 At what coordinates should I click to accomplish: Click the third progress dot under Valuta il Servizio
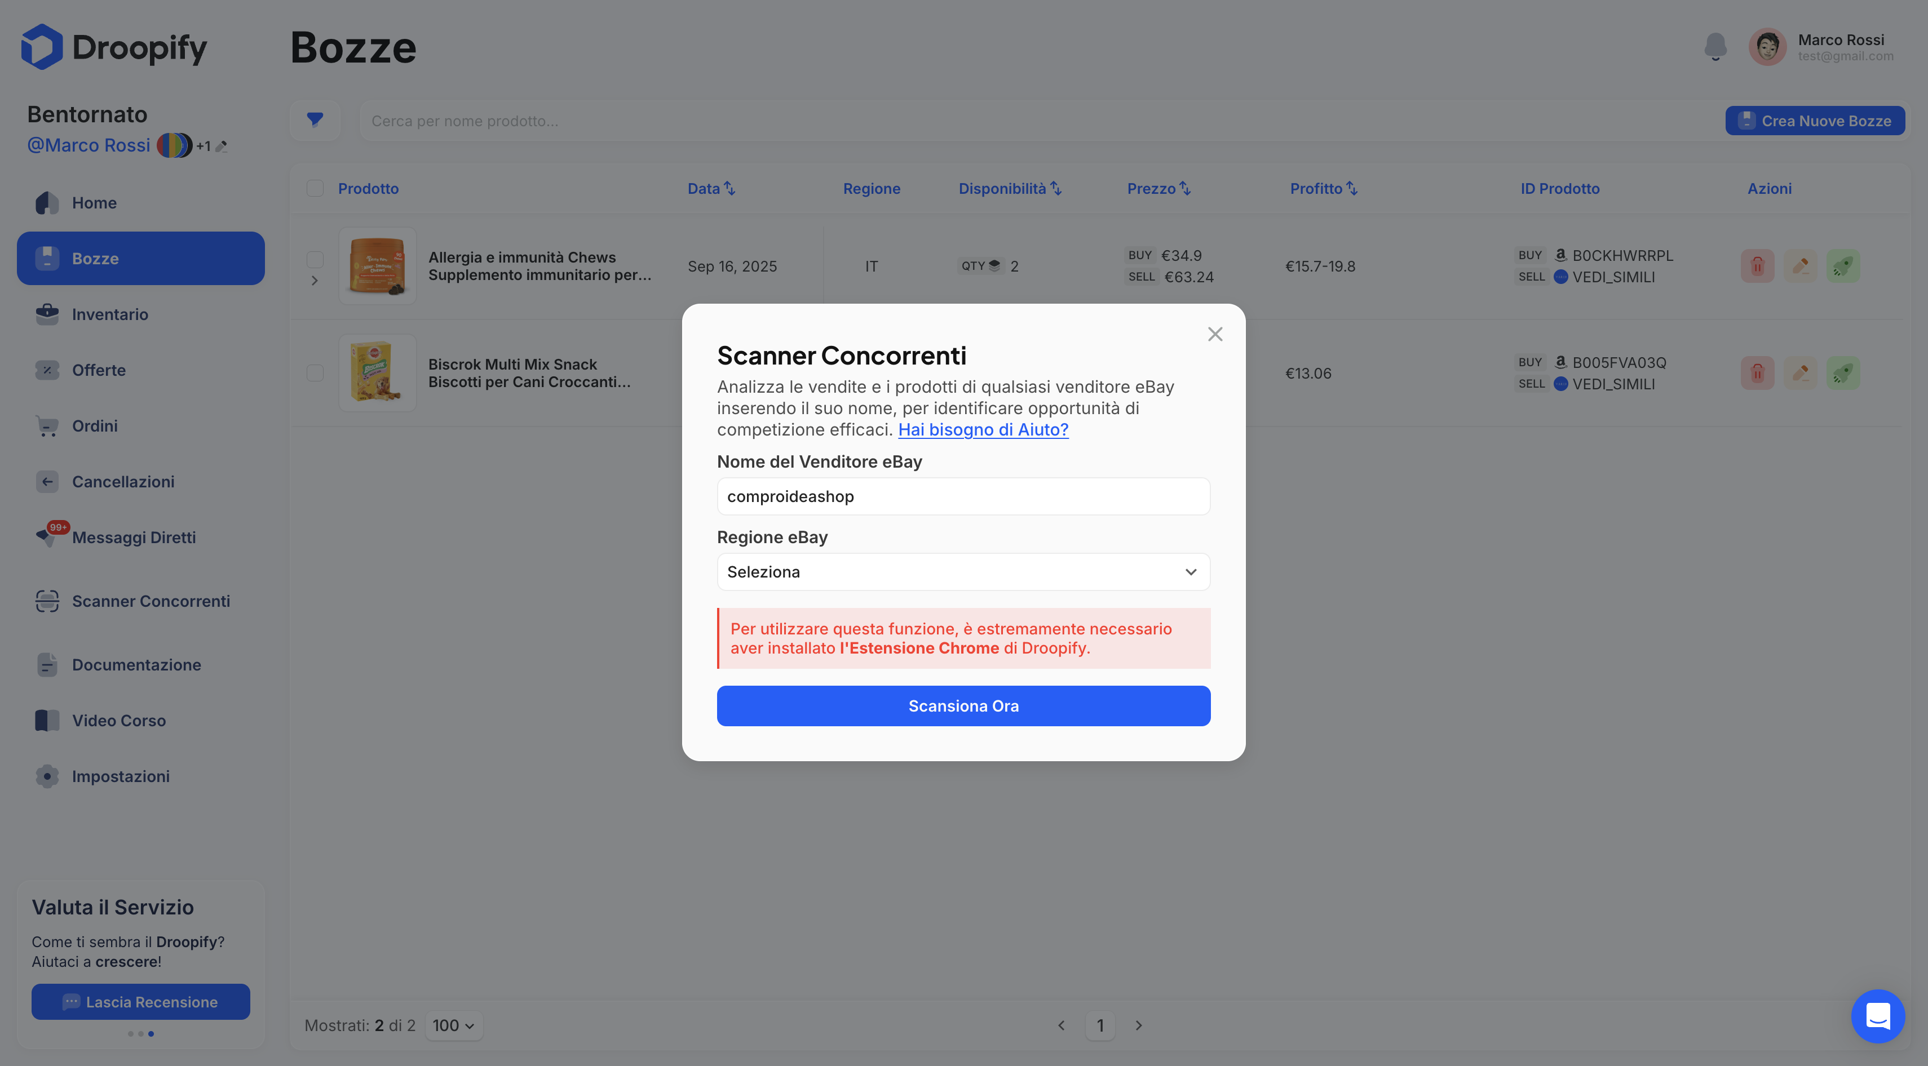(x=151, y=1034)
